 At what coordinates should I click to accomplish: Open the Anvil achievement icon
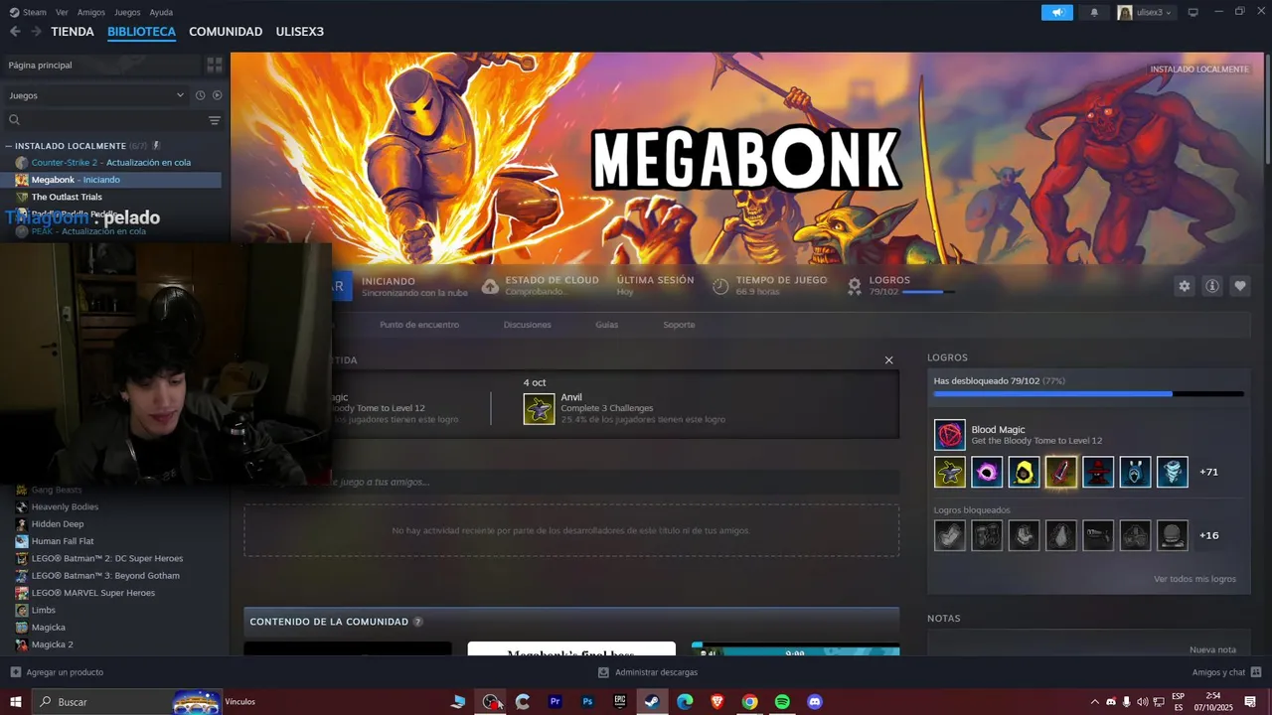[x=539, y=408]
